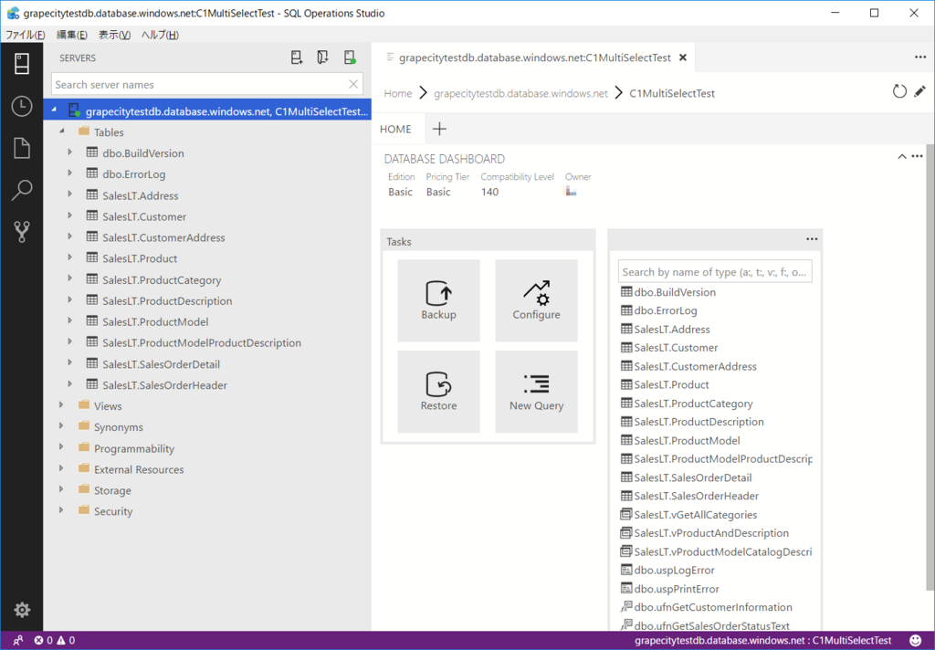Open the Servers view in activity bar
This screenshot has width=935, height=650.
(x=22, y=63)
